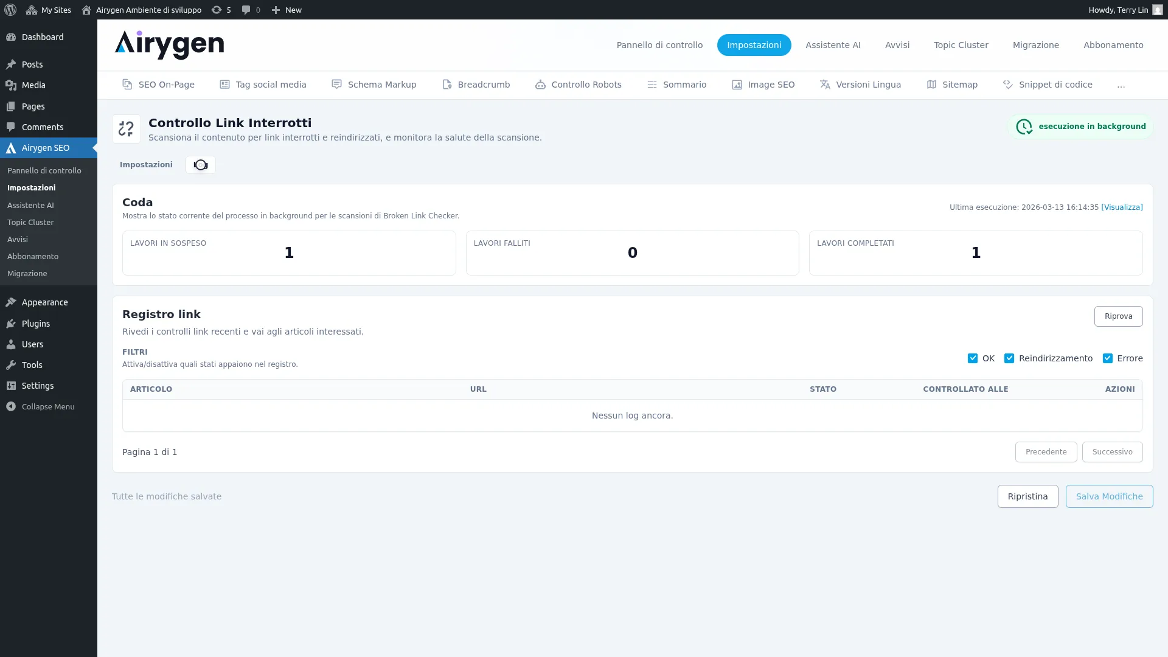Open Assistente AI in sidebar submenu
This screenshot has height=657, width=1168.
click(30, 206)
